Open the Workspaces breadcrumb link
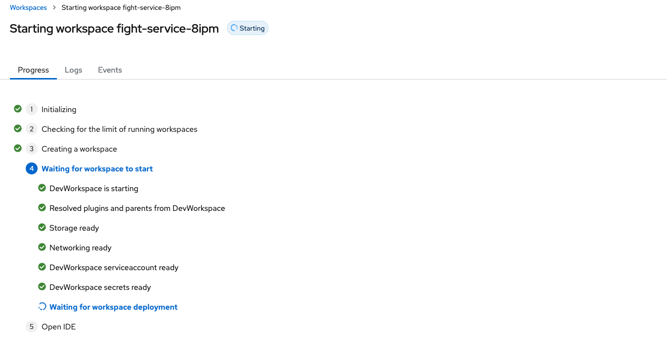Viewport: 667px width, 364px height. pyautogui.click(x=28, y=7)
